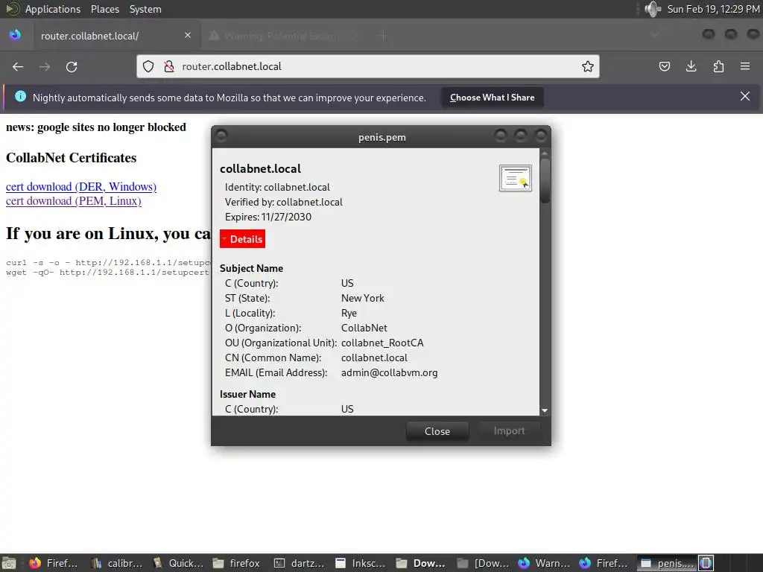Click the show desktop icon in taskbar
Image resolution: width=763 pixels, height=572 pixels.
click(8, 563)
